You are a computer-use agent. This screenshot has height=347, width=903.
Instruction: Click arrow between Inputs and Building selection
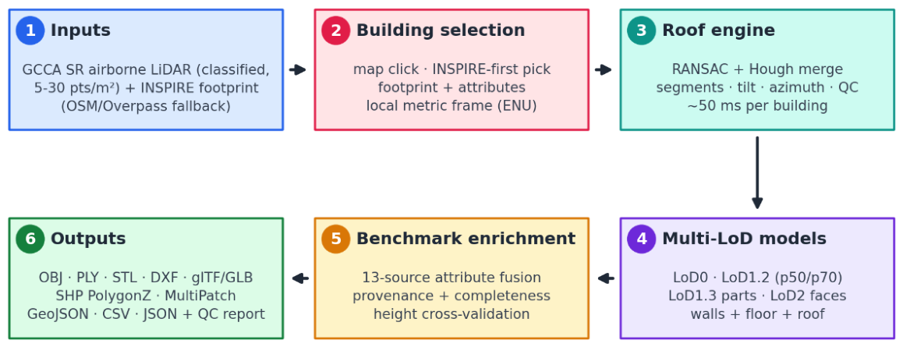click(298, 69)
